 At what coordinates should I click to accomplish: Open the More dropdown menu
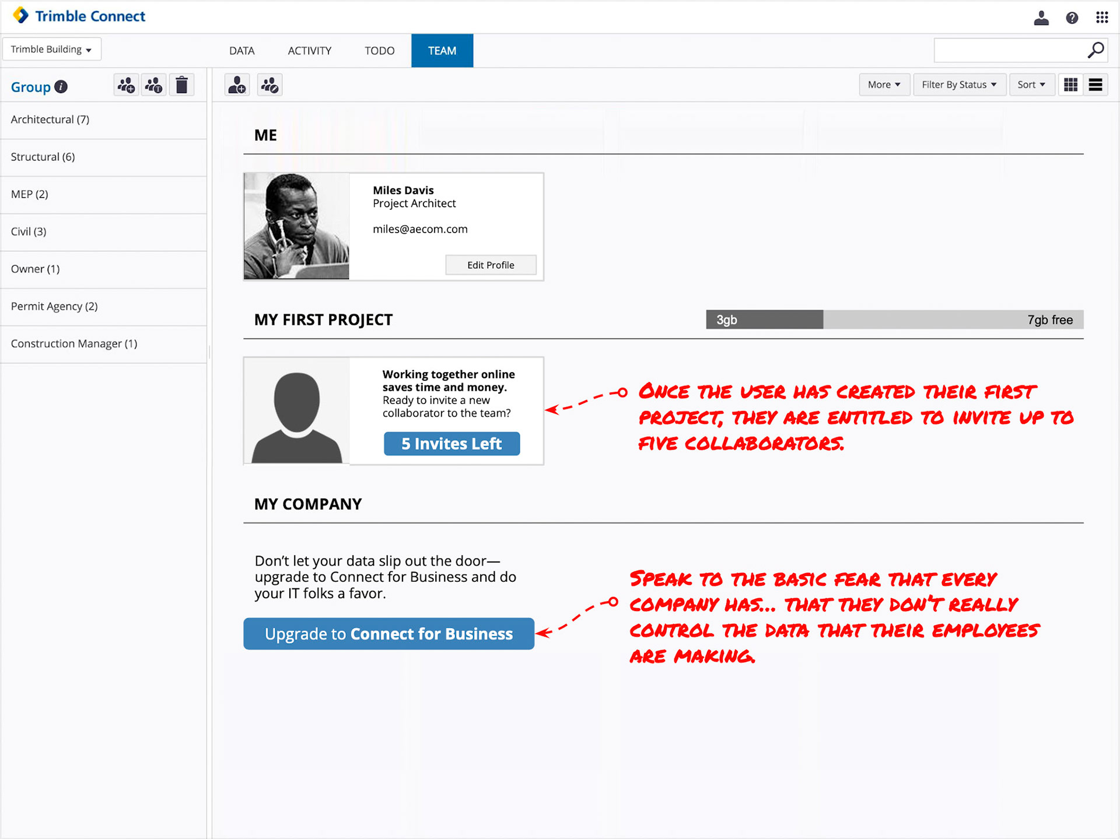tap(884, 85)
